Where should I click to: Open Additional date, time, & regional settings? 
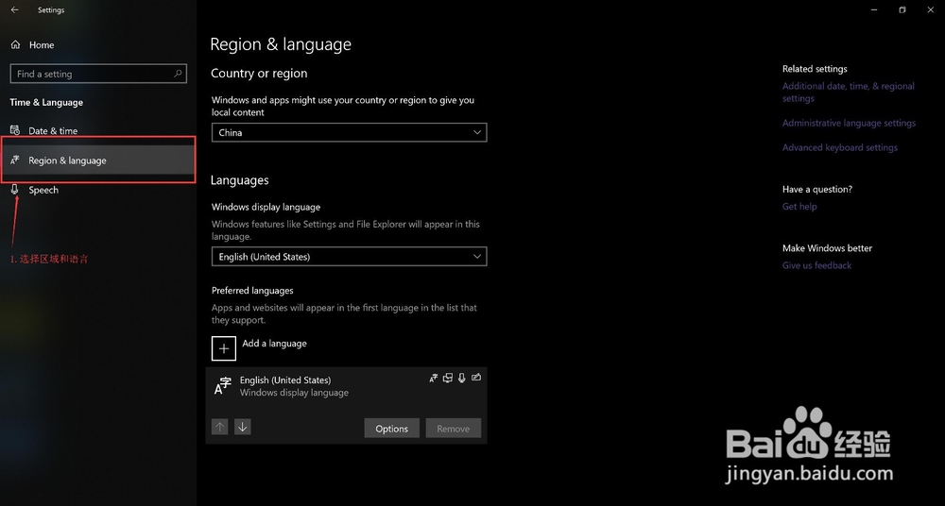[848, 93]
